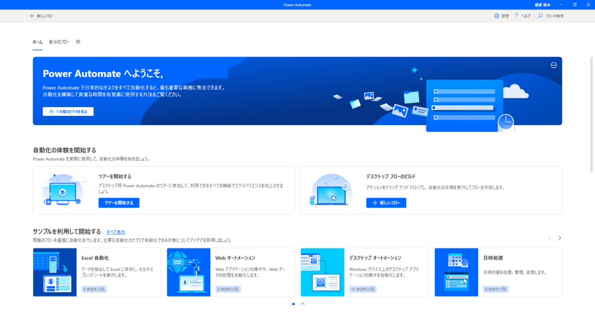Click the Excel 自動化 card title
The width and height of the screenshot is (595, 320).
(95, 258)
